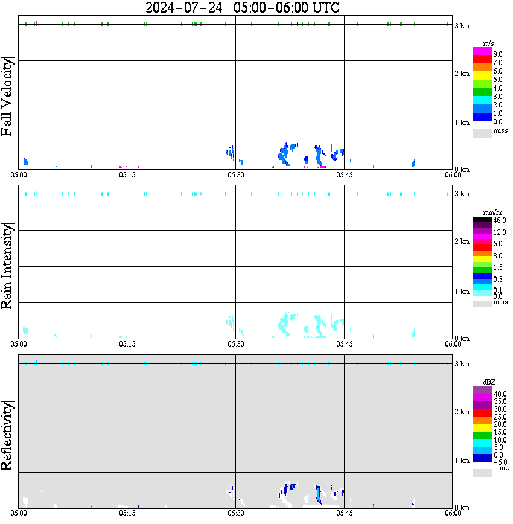Viewport: 513px width, 524px height.
Task: Click the 12.0 value in Rain Intensity legend
Action: pos(500,232)
